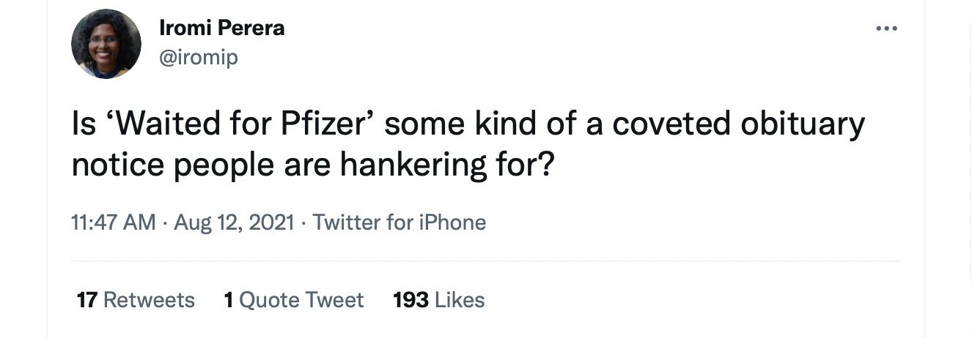
Task: View the 17 Retweets list
Action: (x=136, y=300)
